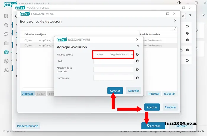Open help question mark in Agregar exclusión
The width and height of the screenshot is (207, 136).
click(138, 47)
